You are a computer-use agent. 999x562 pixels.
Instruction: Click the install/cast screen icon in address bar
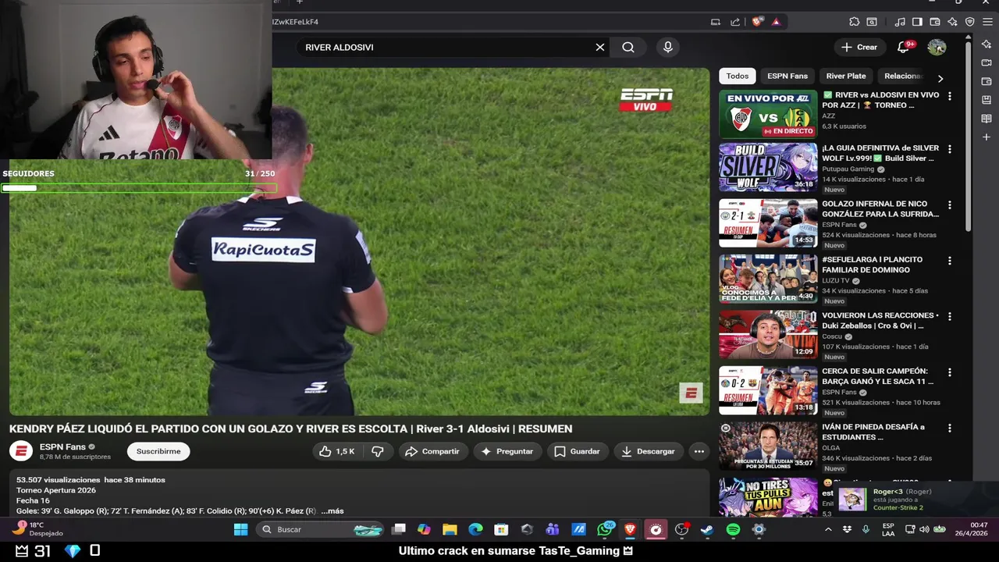coord(716,22)
